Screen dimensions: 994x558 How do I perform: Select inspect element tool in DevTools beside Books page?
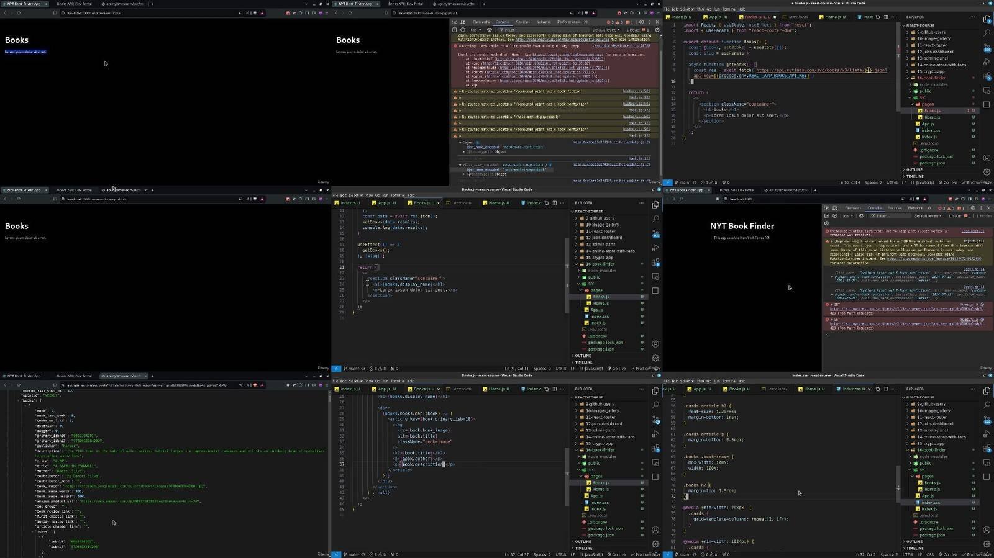[455, 22]
